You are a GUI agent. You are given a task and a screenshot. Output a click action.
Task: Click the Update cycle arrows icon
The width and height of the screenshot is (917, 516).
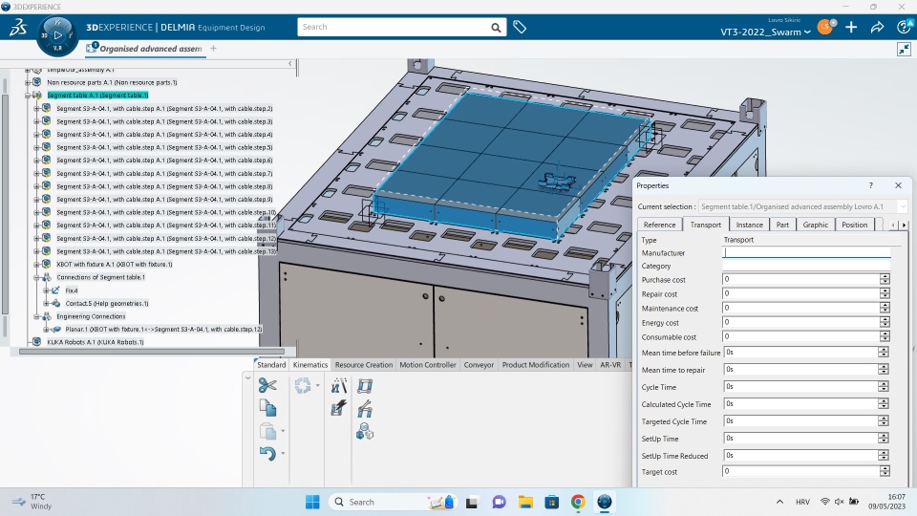click(303, 385)
